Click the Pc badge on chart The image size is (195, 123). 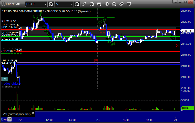pos(5,79)
